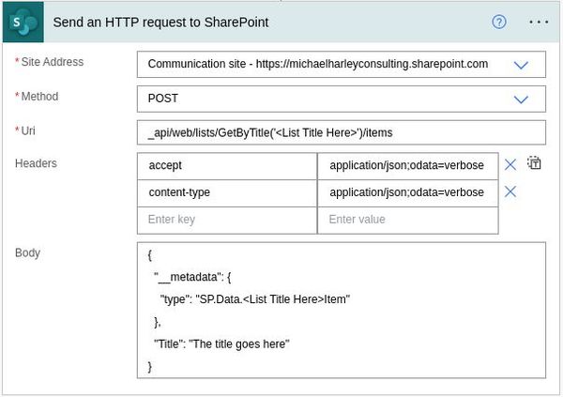
Task: Click the Communication site address text
Action: 318,64
